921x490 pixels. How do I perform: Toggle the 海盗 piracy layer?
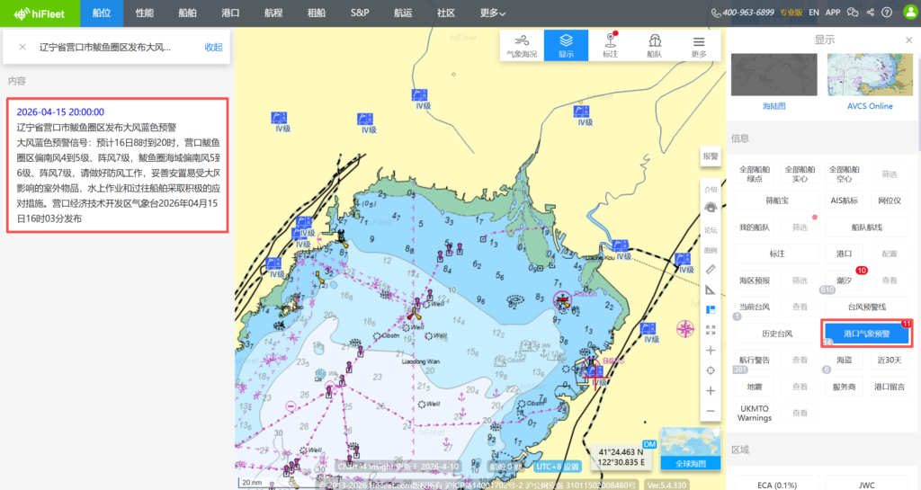[843, 360]
